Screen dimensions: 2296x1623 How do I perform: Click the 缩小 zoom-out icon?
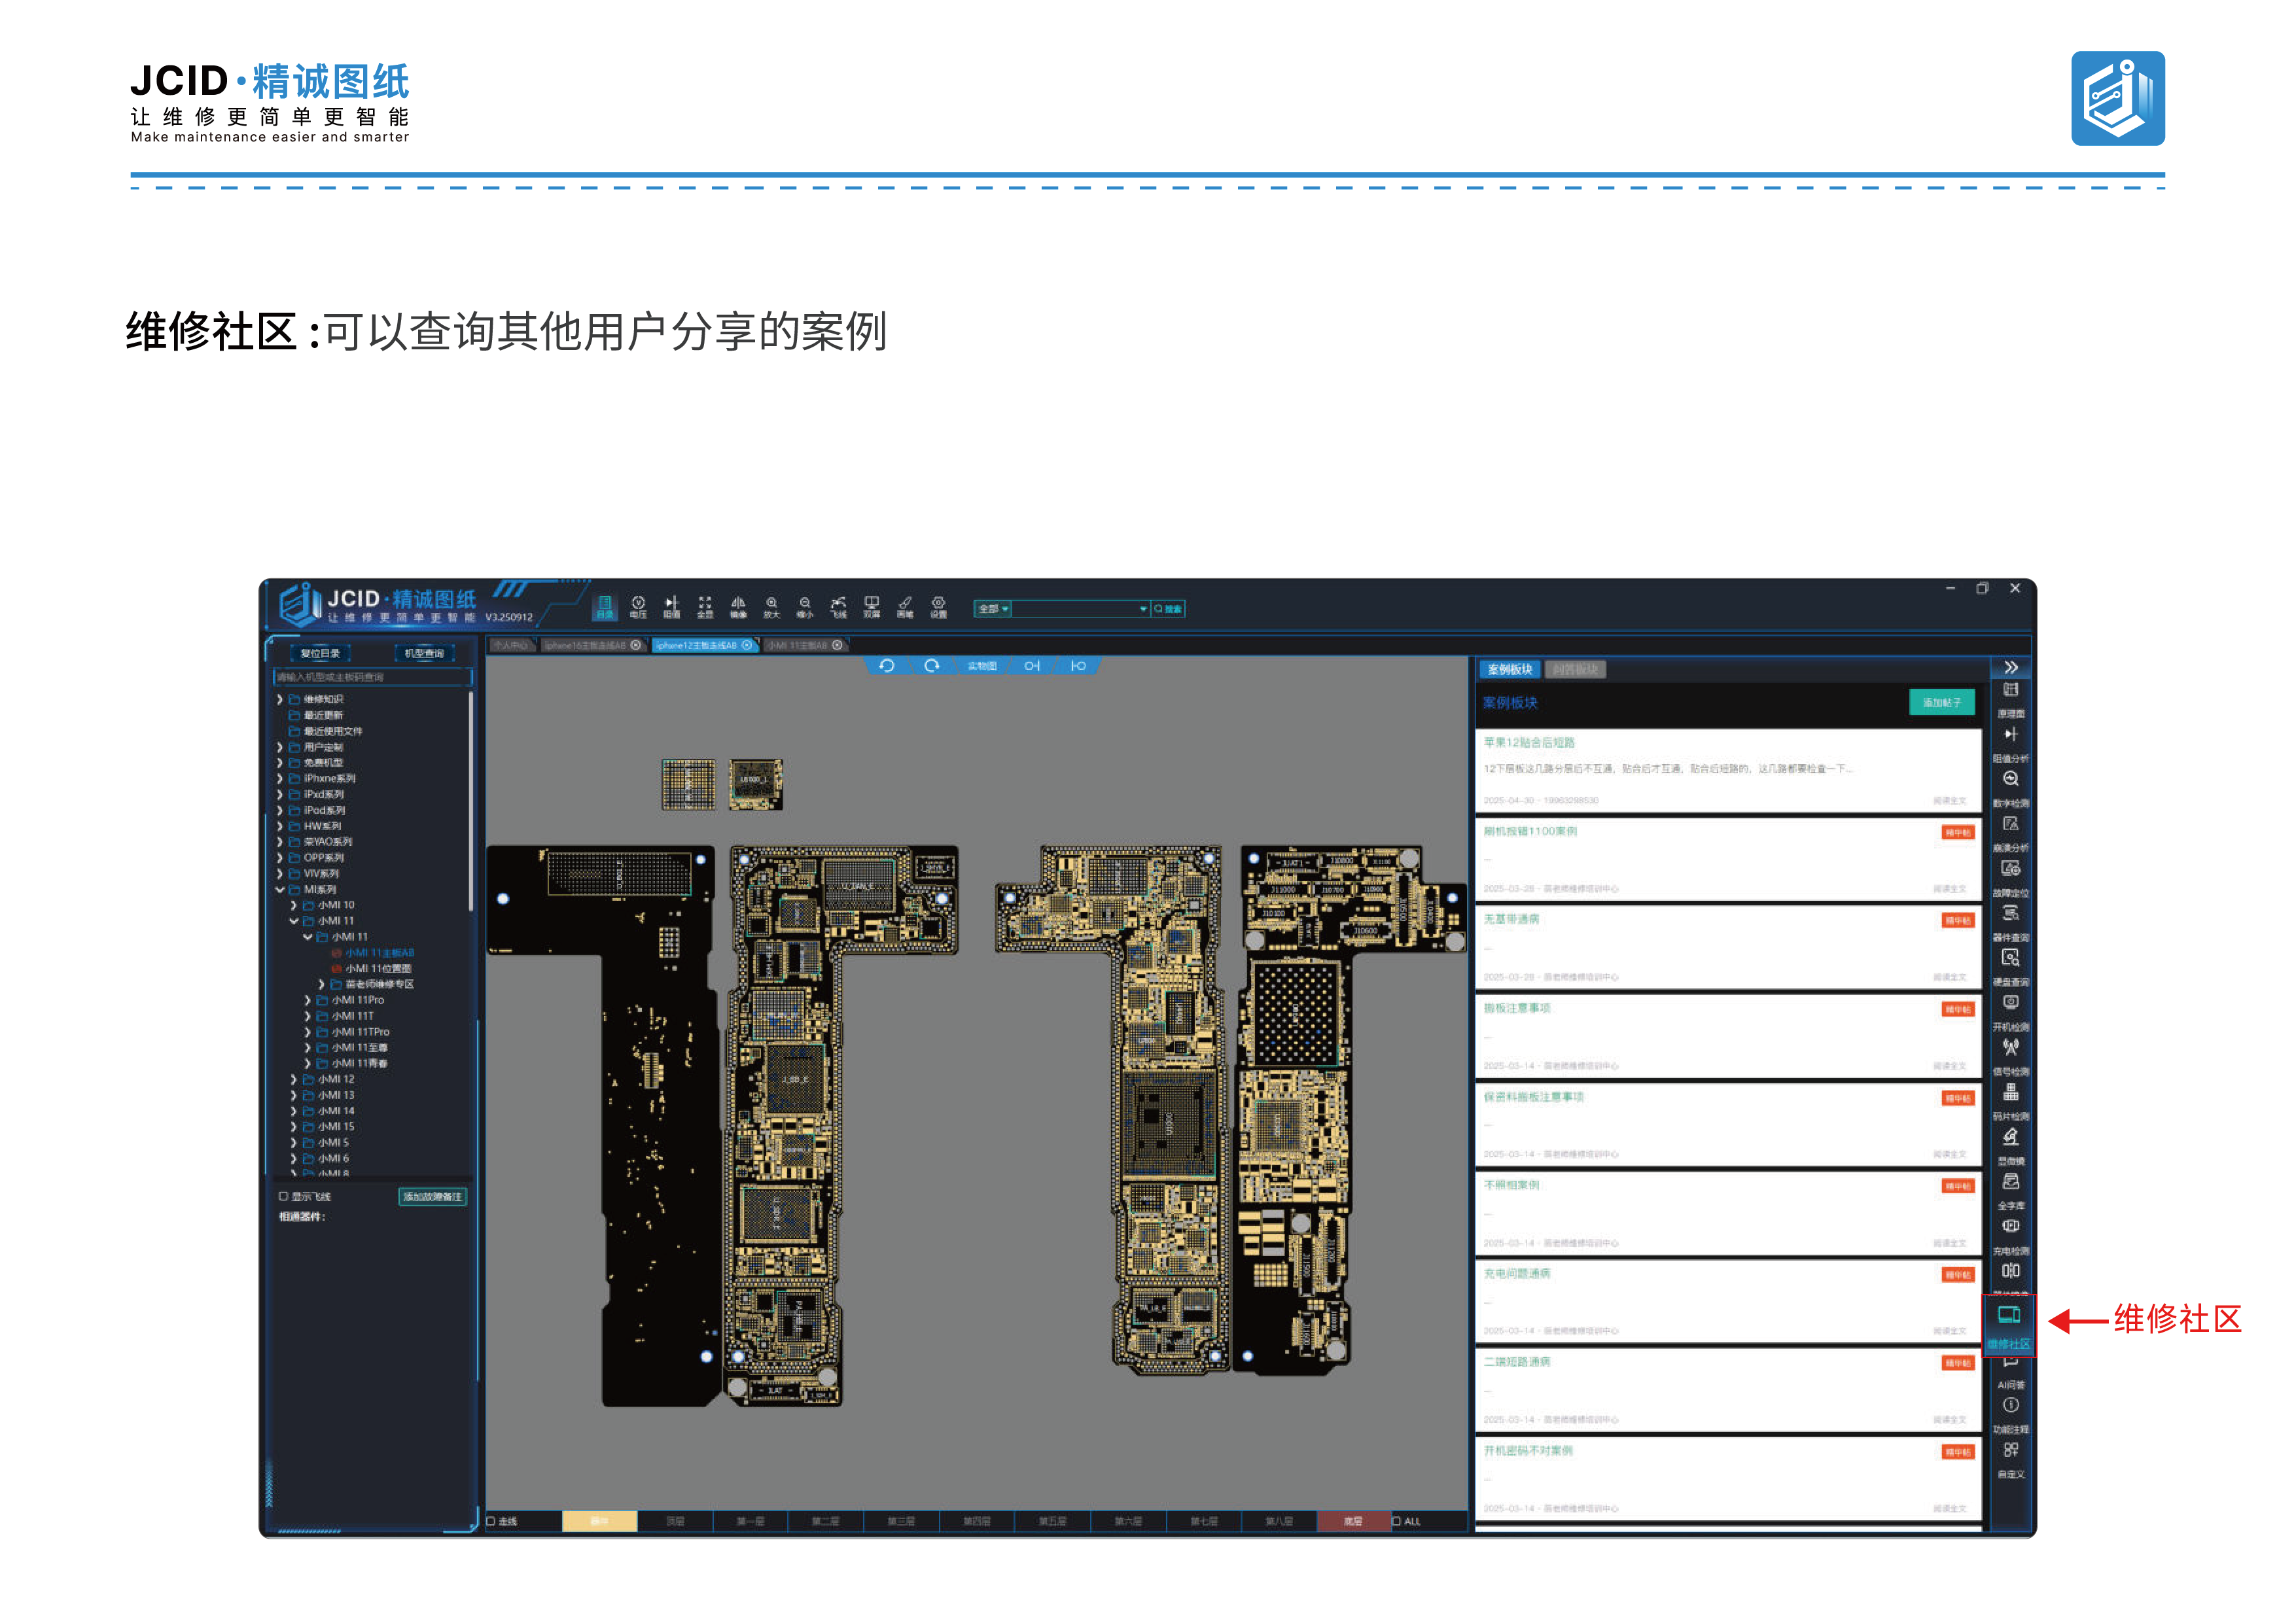pyautogui.click(x=805, y=607)
